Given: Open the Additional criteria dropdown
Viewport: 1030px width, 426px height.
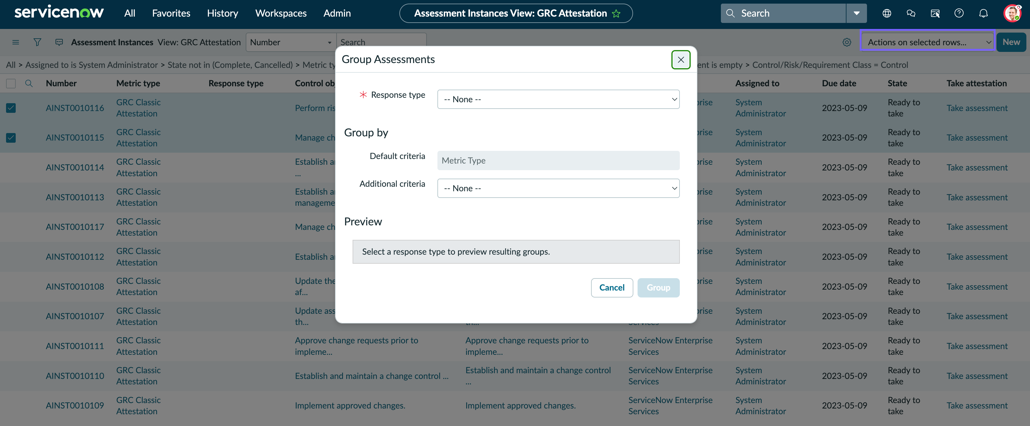Looking at the screenshot, I should 558,188.
